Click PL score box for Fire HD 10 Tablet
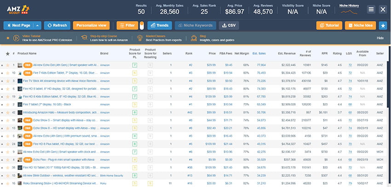The height and width of the screenshot is (187, 391). (x=135, y=168)
